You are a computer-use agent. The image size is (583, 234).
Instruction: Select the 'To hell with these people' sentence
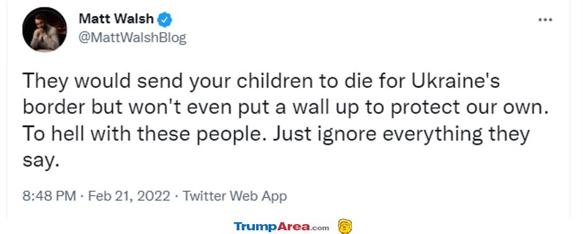point(145,134)
